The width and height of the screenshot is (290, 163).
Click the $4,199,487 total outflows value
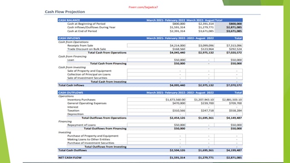[234, 150]
